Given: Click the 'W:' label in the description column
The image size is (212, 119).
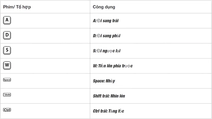Looking at the screenshot, I should tap(95, 66).
